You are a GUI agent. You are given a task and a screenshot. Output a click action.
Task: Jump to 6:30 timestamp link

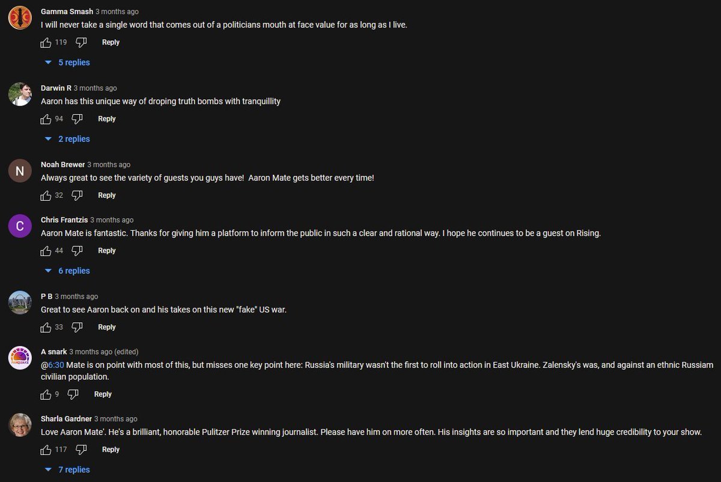(x=56, y=365)
